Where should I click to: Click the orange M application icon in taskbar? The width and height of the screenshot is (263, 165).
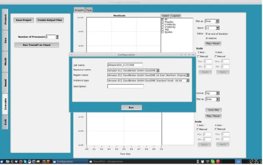(x=48, y=162)
